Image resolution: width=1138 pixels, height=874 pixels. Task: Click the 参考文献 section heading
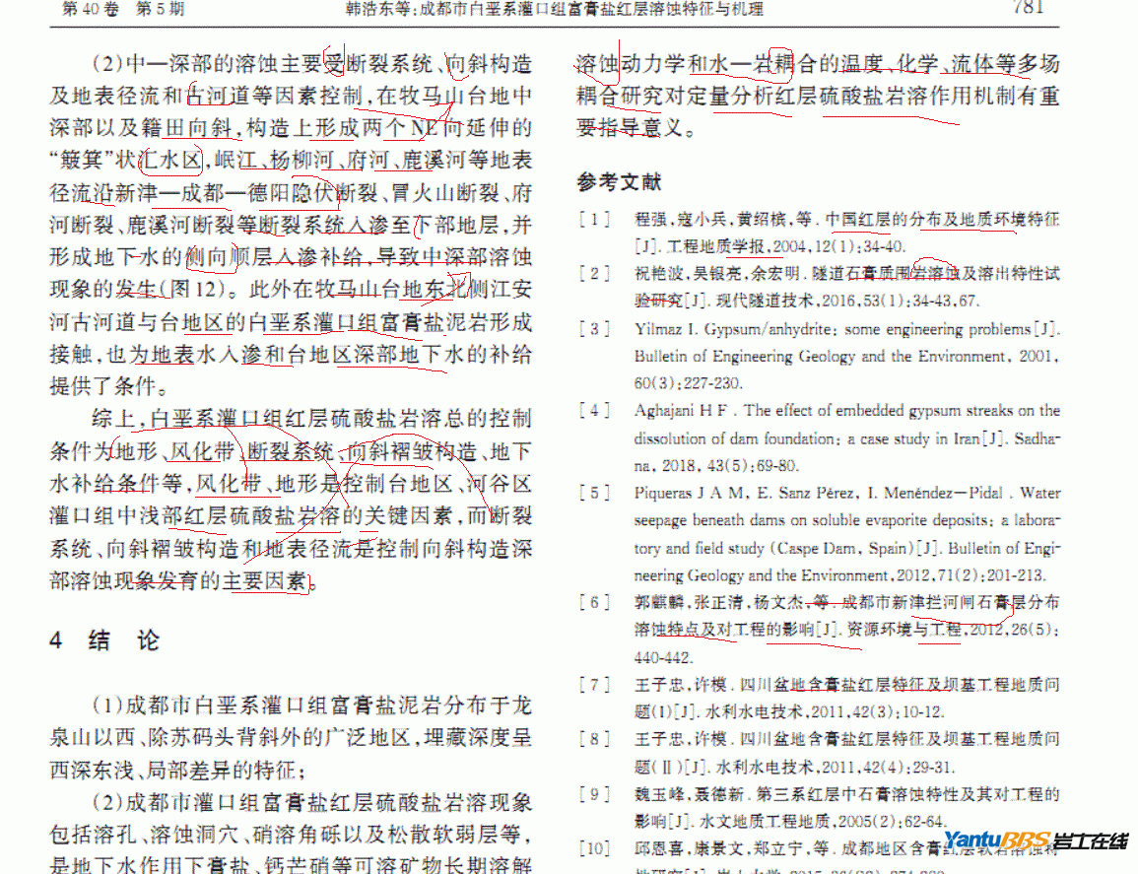point(619,182)
